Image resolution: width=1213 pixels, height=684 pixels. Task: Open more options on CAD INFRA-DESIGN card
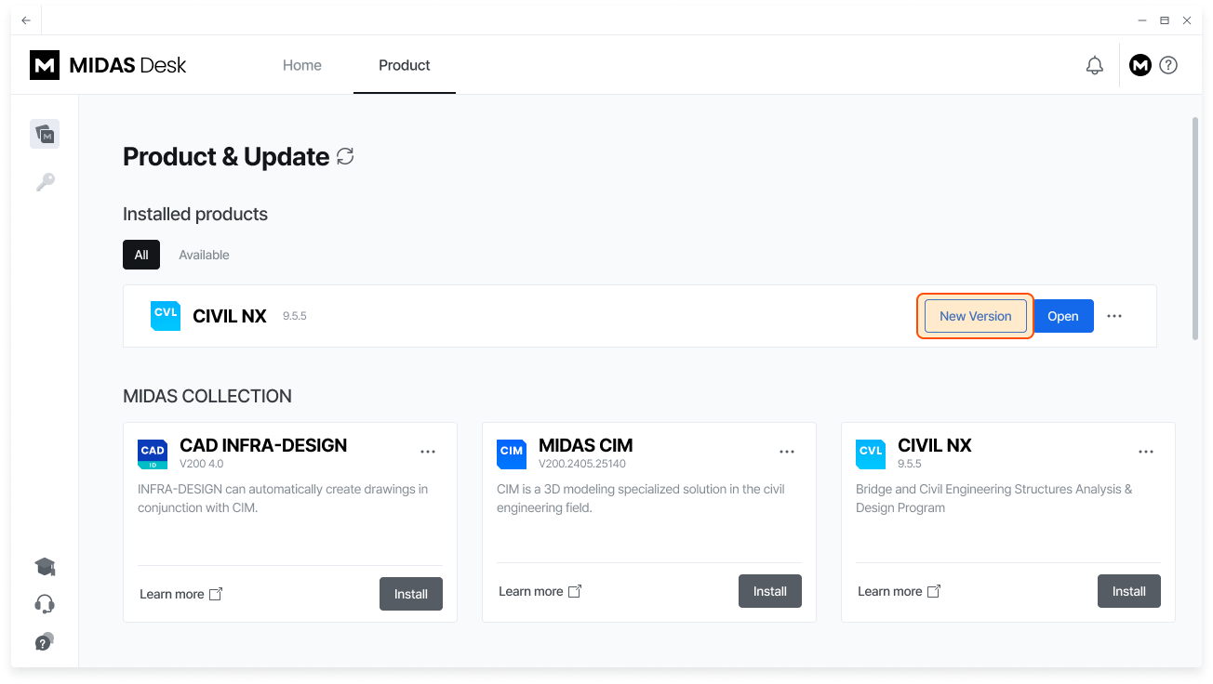[428, 452]
